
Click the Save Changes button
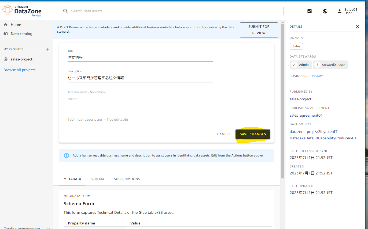click(x=253, y=134)
